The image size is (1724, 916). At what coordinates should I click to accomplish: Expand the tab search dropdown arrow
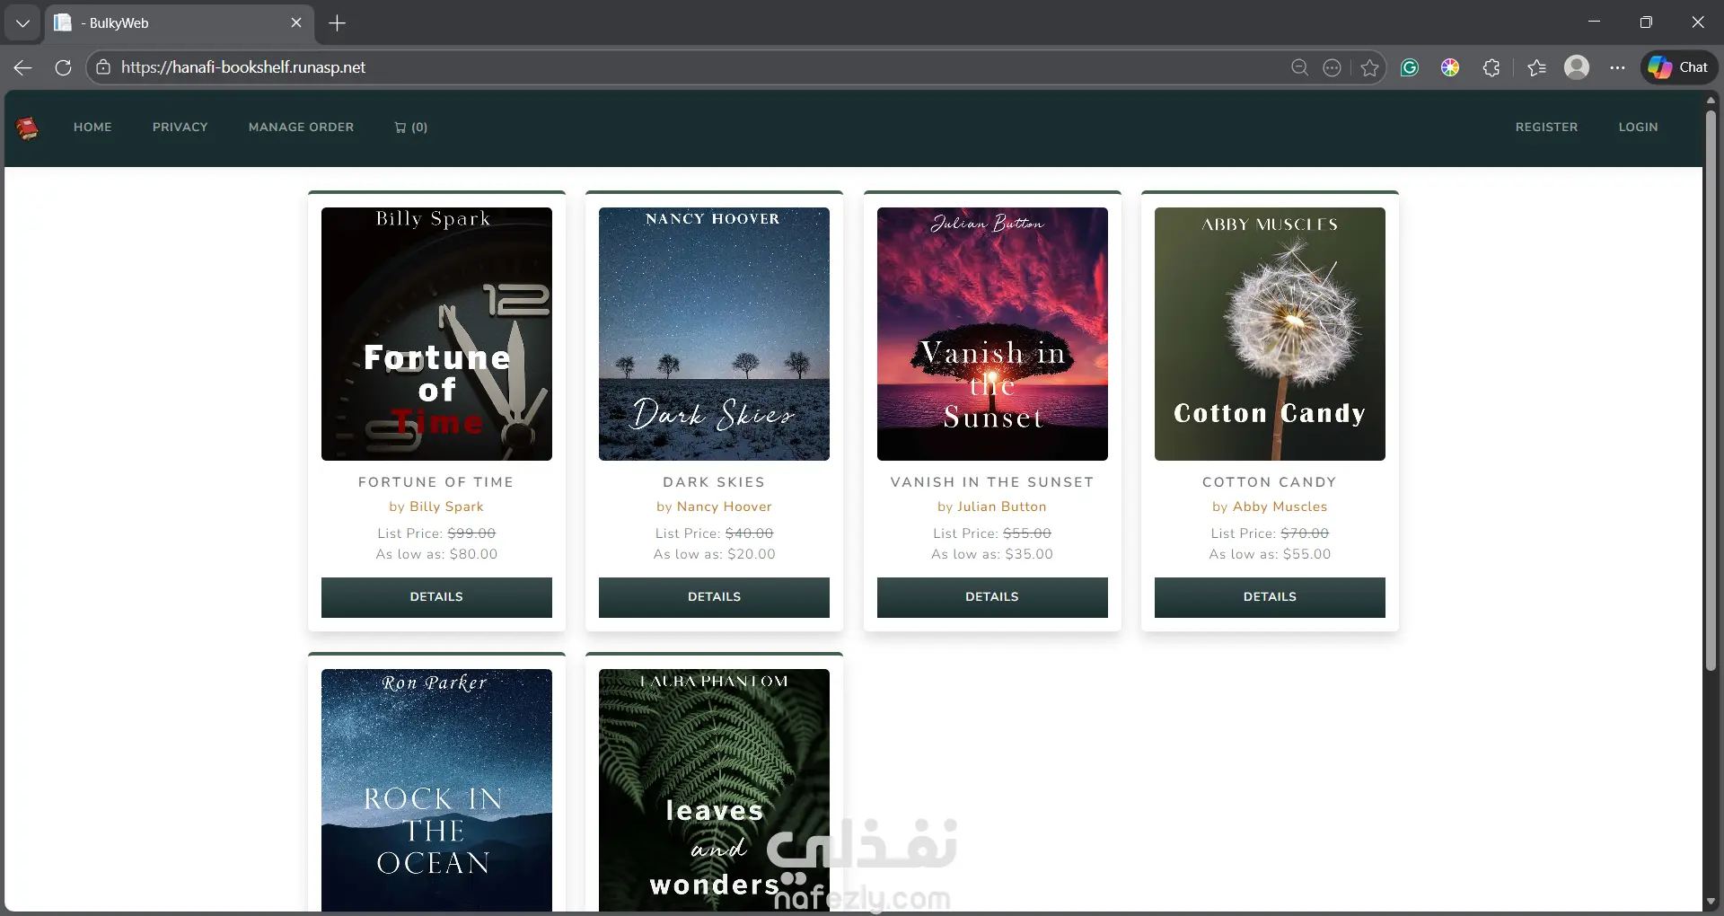(x=22, y=23)
